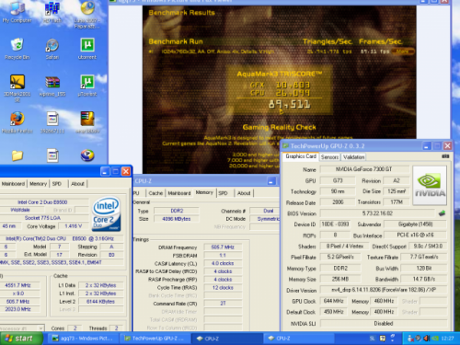
Task: Switch to the agq73 Windows Picture viewer taskbar button
Action: [83, 339]
